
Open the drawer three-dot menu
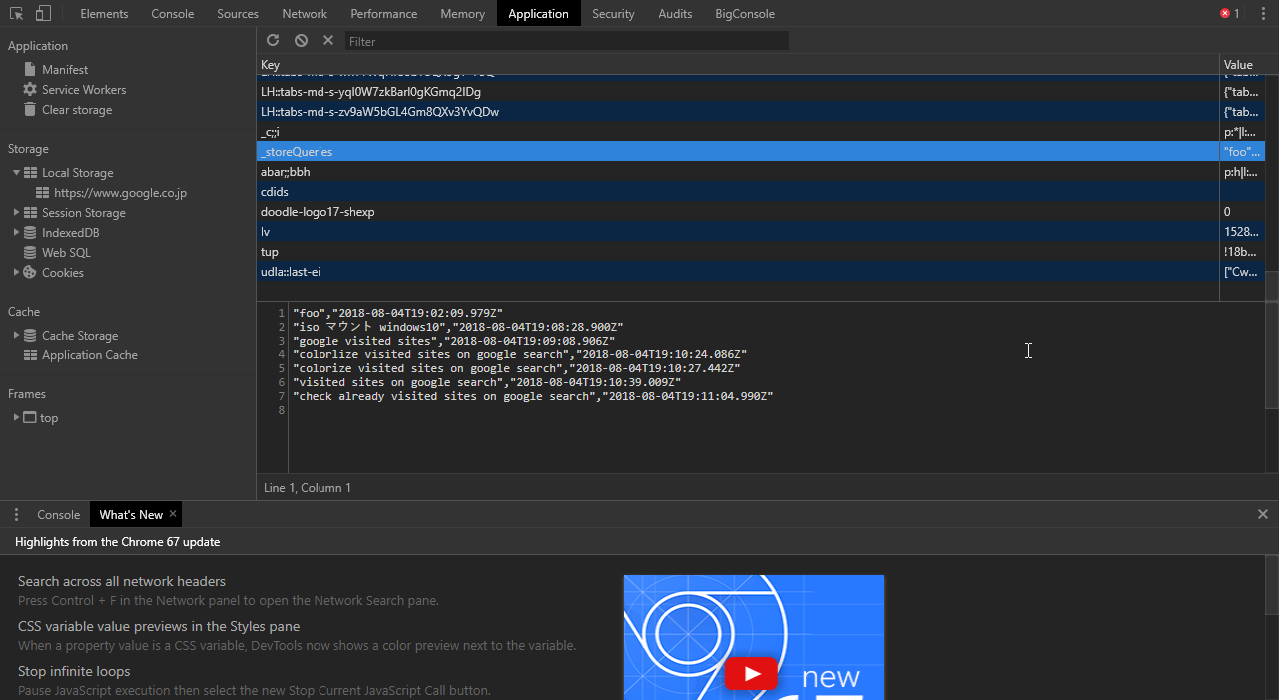click(x=16, y=515)
